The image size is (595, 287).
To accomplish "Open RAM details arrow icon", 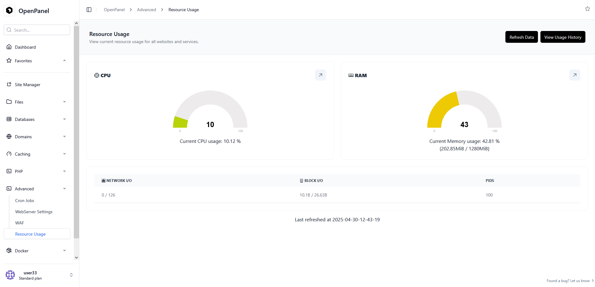I will (x=575, y=75).
